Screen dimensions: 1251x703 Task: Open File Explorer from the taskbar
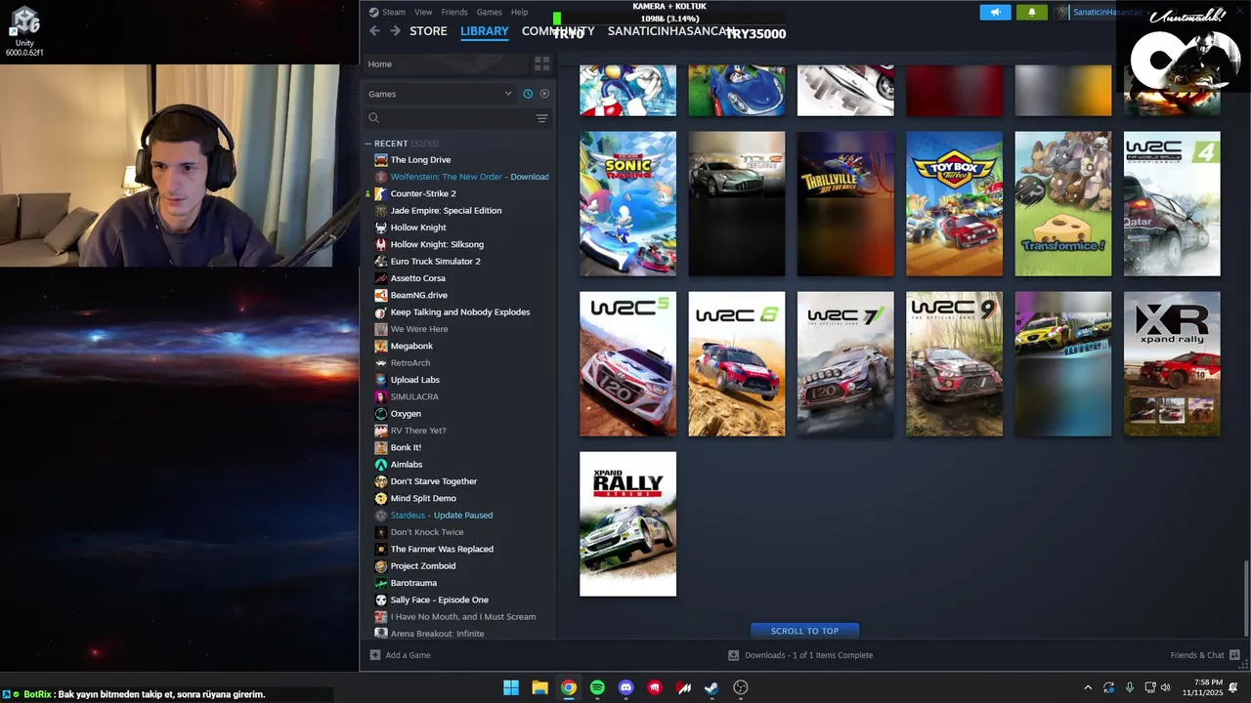pos(539,687)
